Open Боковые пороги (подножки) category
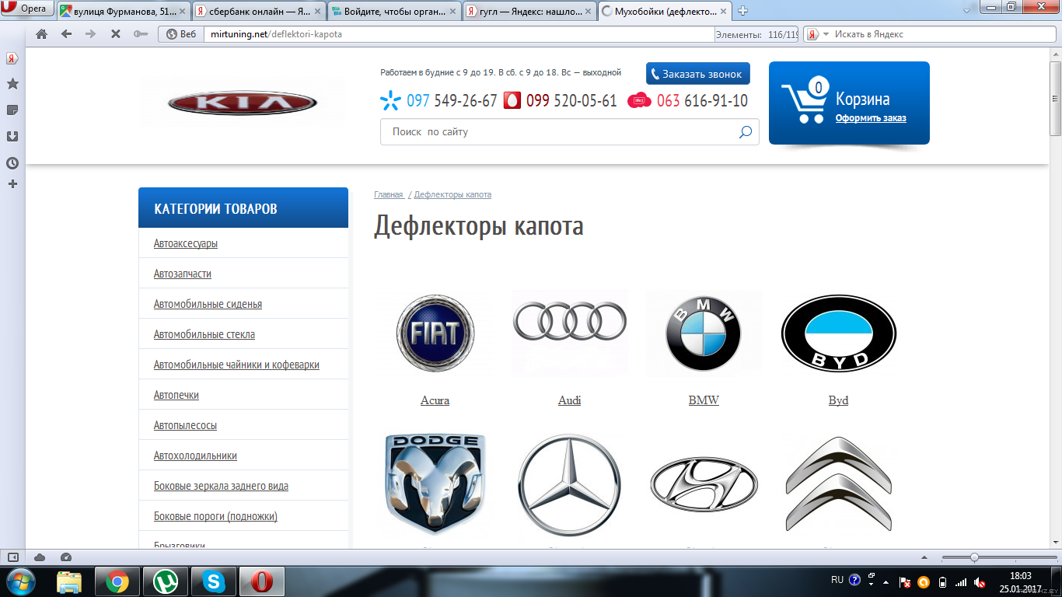The image size is (1062, 597). point(215,516)
